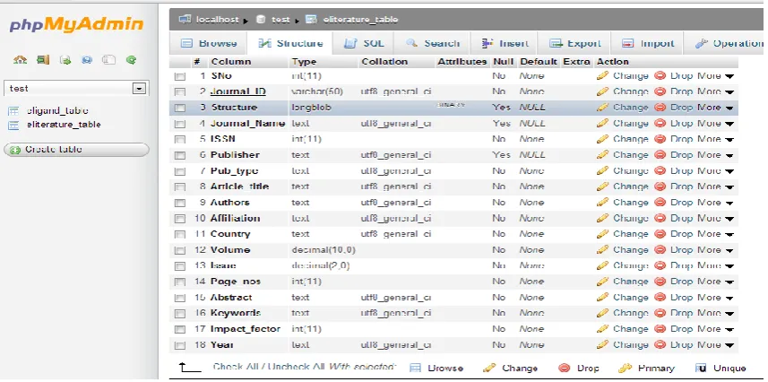Click the Create table button
This screenshot has height=382, width=768.
point(76,150)
